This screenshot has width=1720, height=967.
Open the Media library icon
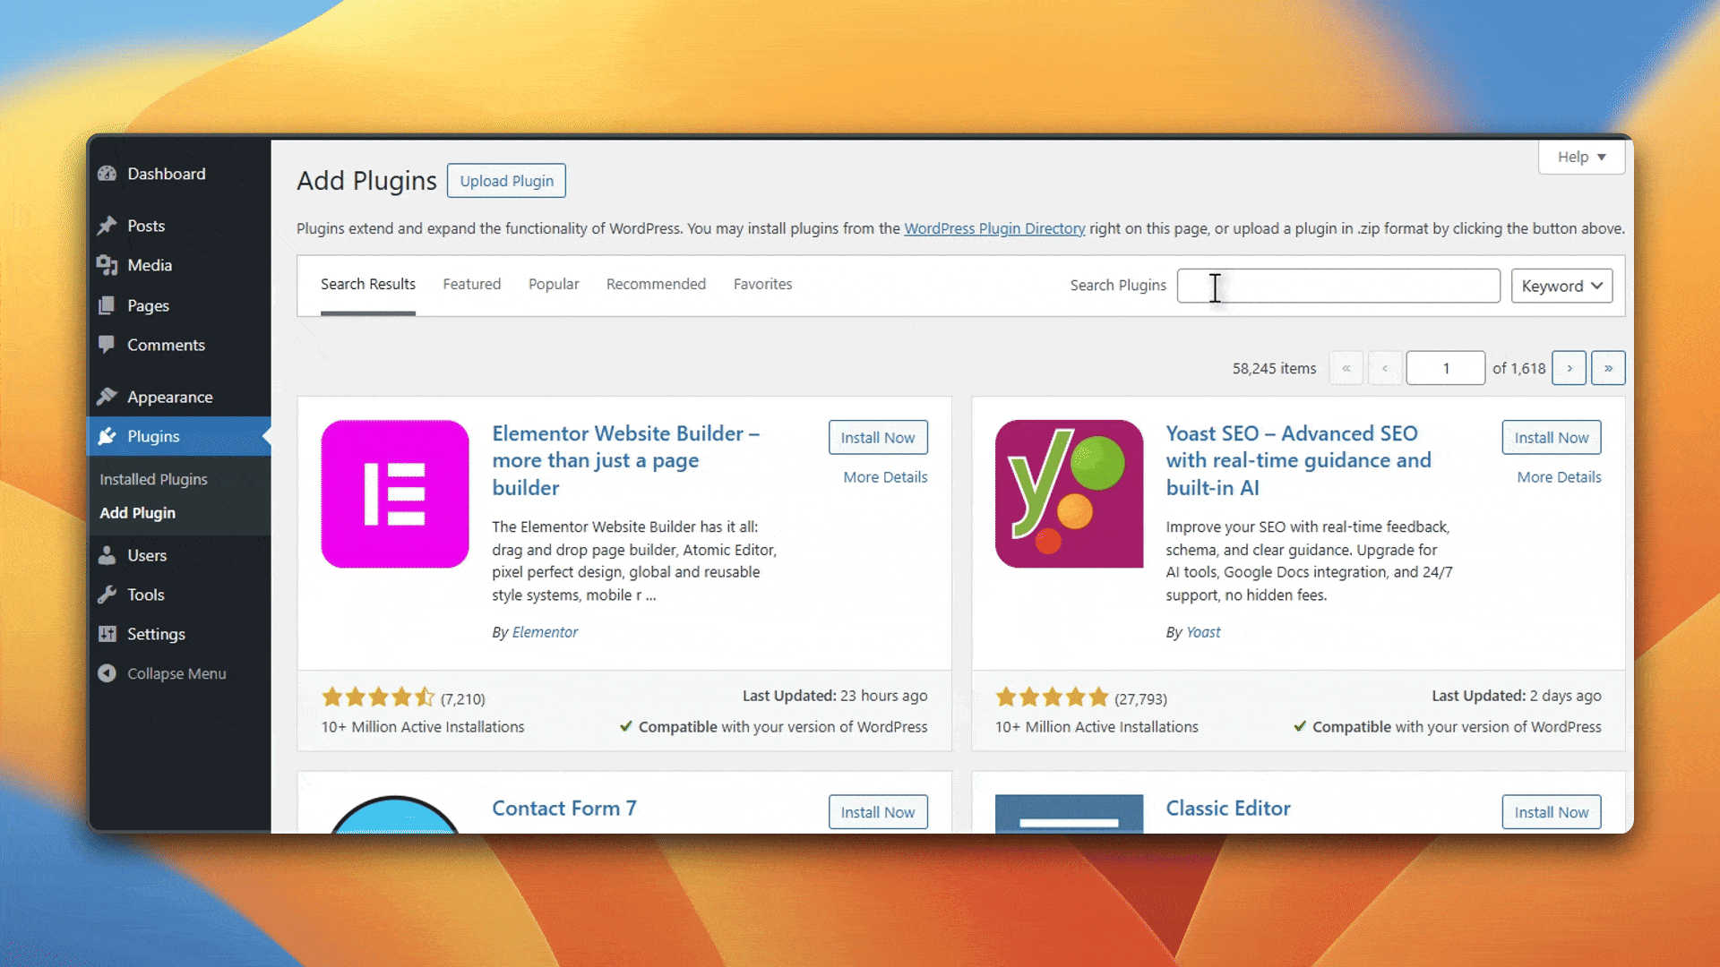pyautogui.click(x=107, y=265)
